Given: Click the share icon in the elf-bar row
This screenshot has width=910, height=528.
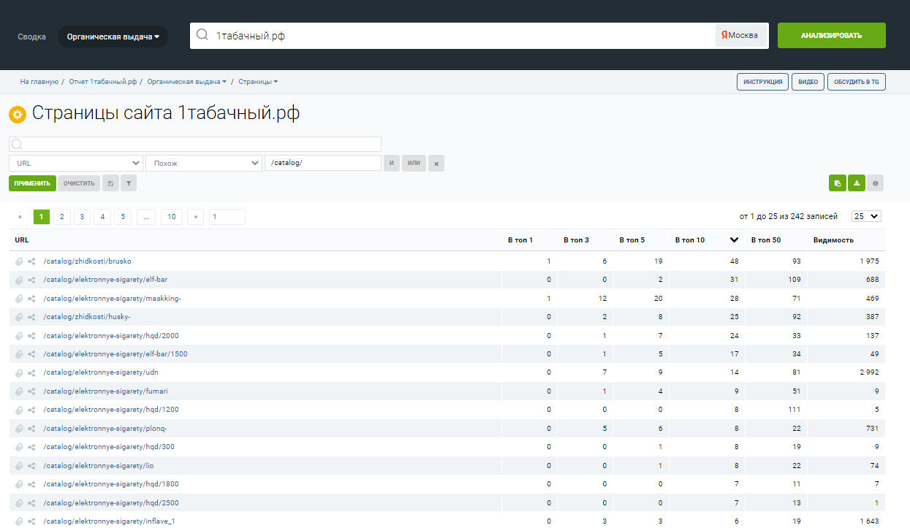Looking at the screenshot, I should pos(32,280).
